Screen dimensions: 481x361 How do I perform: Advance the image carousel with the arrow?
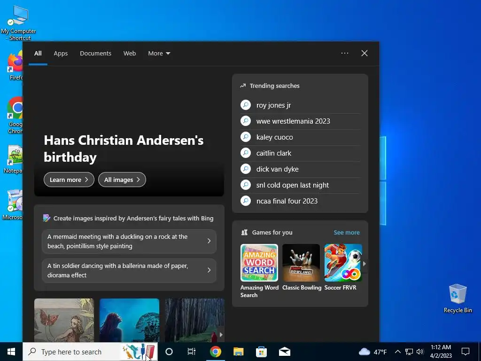[221, 335]
